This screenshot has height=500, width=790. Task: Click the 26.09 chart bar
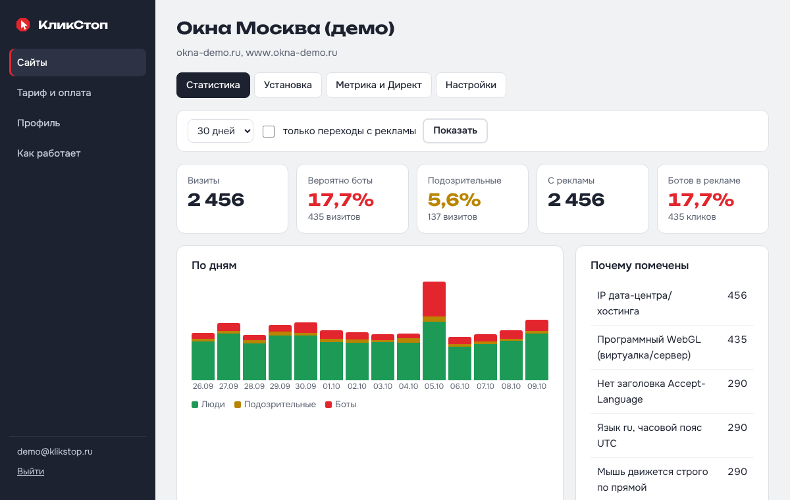click(x=203, y=357)
